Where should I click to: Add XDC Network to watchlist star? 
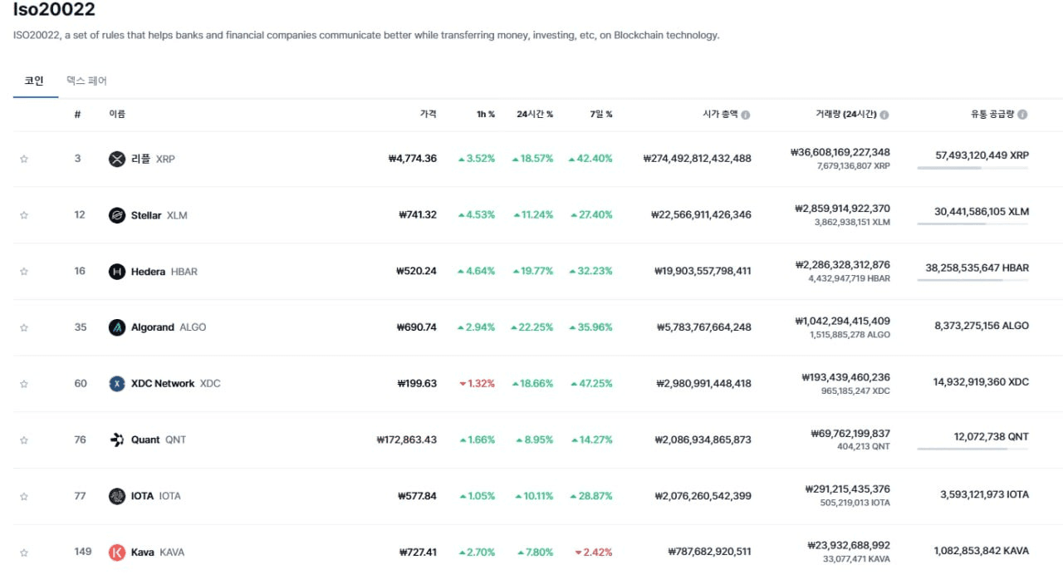(x=24, y=384)
